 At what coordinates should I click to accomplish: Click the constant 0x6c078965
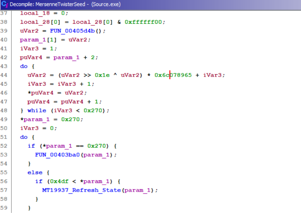pyautogui.click(x=173, y=75)
